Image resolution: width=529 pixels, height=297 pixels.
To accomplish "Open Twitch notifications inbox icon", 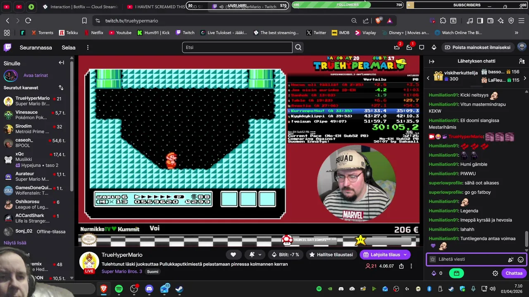I will [409, 47].
